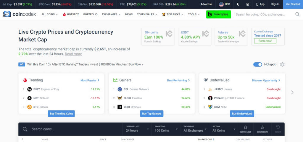Click the Get Started button
Screen dimensions: 303x142
click(293, 4)
